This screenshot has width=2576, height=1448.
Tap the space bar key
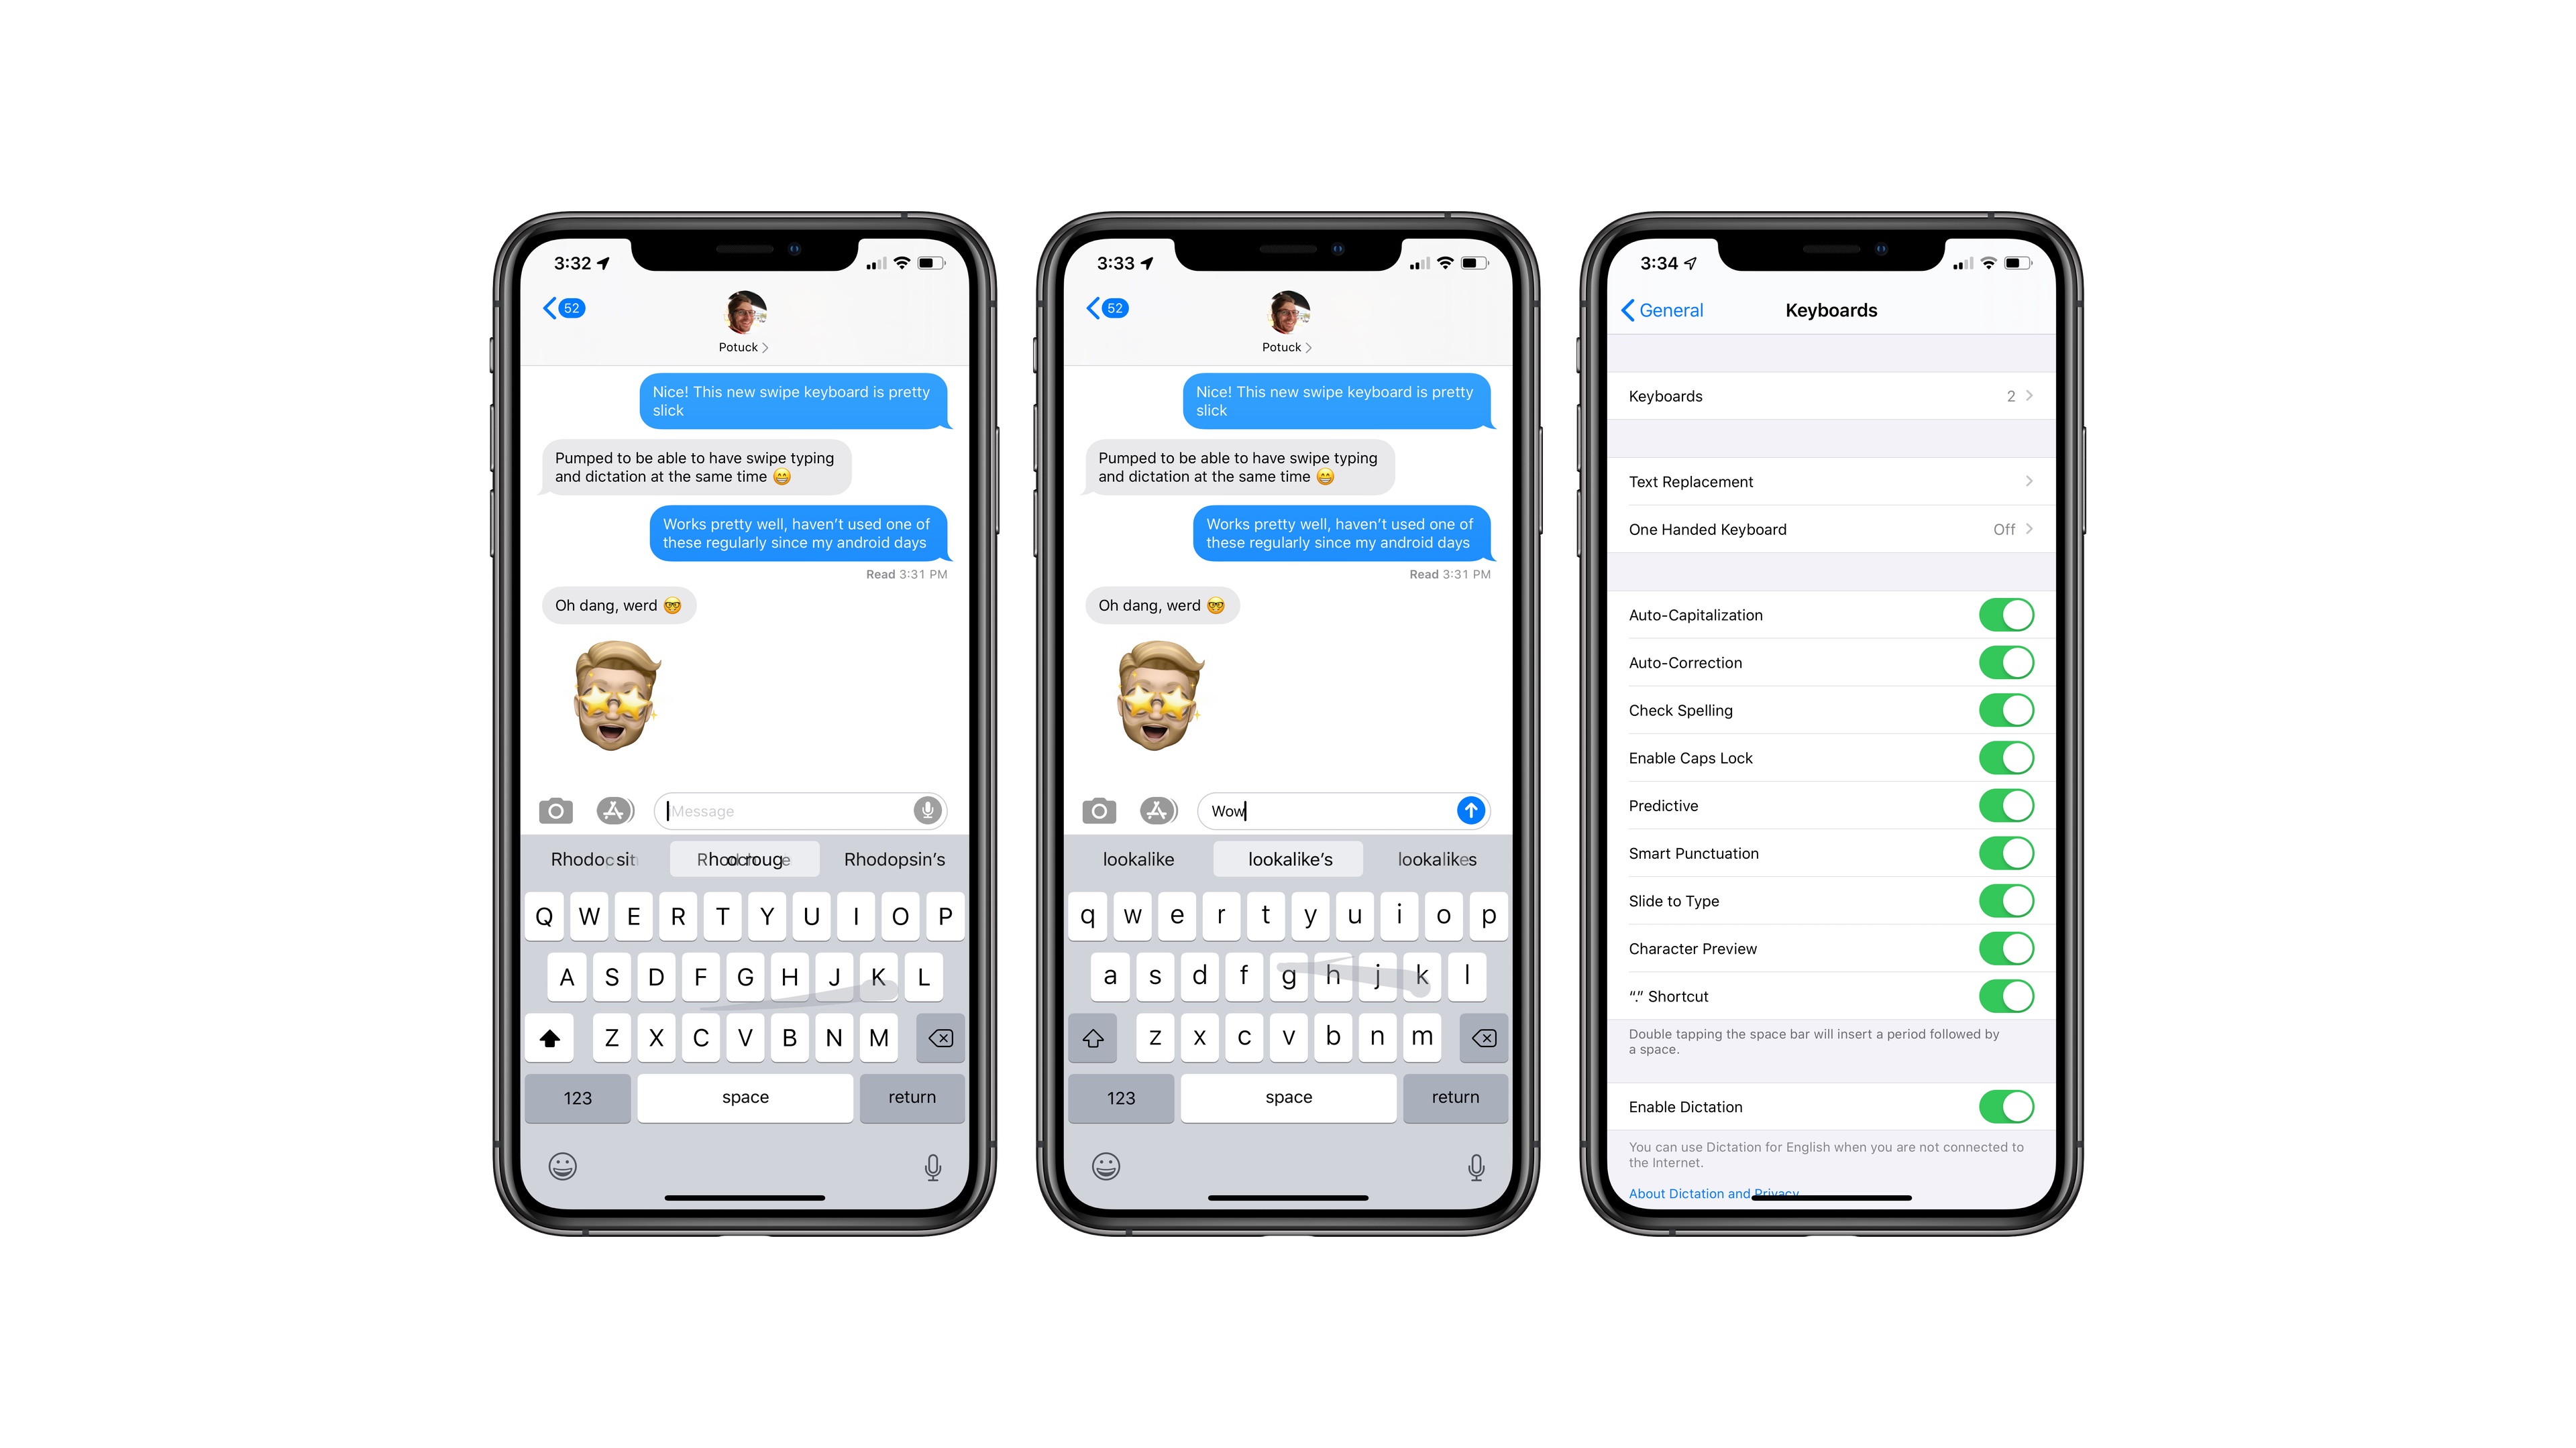pyautogui.click(x=745, y=1098)
